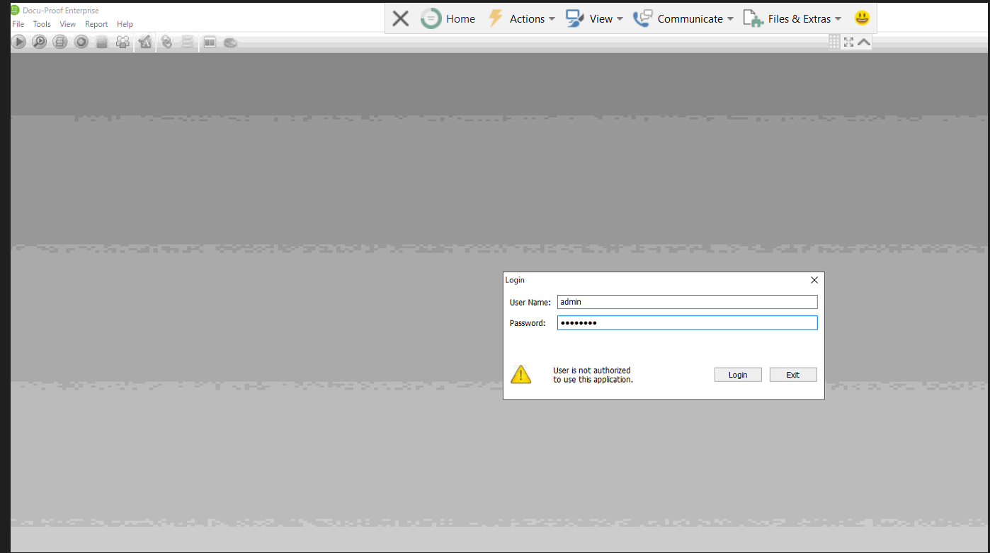990x553 pixels.
Task: Click the play icon in the Docu-Proof toolbar
Action: (19, 42)
